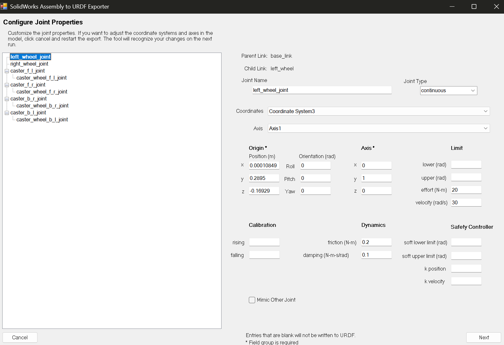Click the Axis z value field
504x345 pixels.
tap(376, 191)
